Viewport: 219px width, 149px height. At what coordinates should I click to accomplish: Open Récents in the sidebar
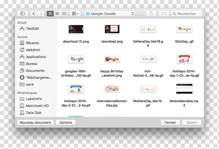(32, 43)
